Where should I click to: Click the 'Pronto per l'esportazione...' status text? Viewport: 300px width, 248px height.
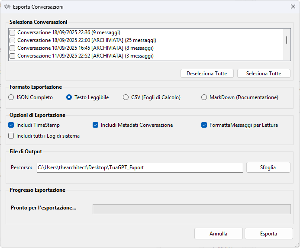(x=43, y=208)
